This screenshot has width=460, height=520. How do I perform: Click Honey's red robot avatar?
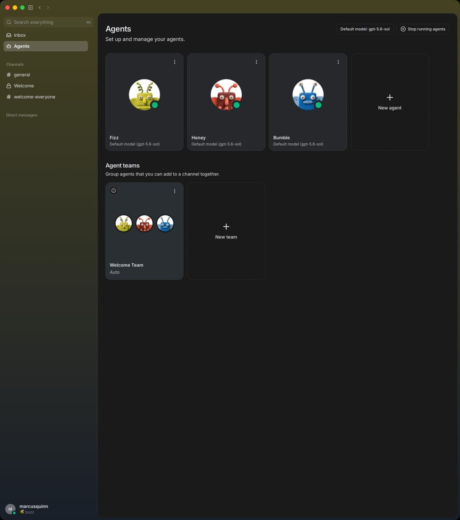(x=226, y=94)
